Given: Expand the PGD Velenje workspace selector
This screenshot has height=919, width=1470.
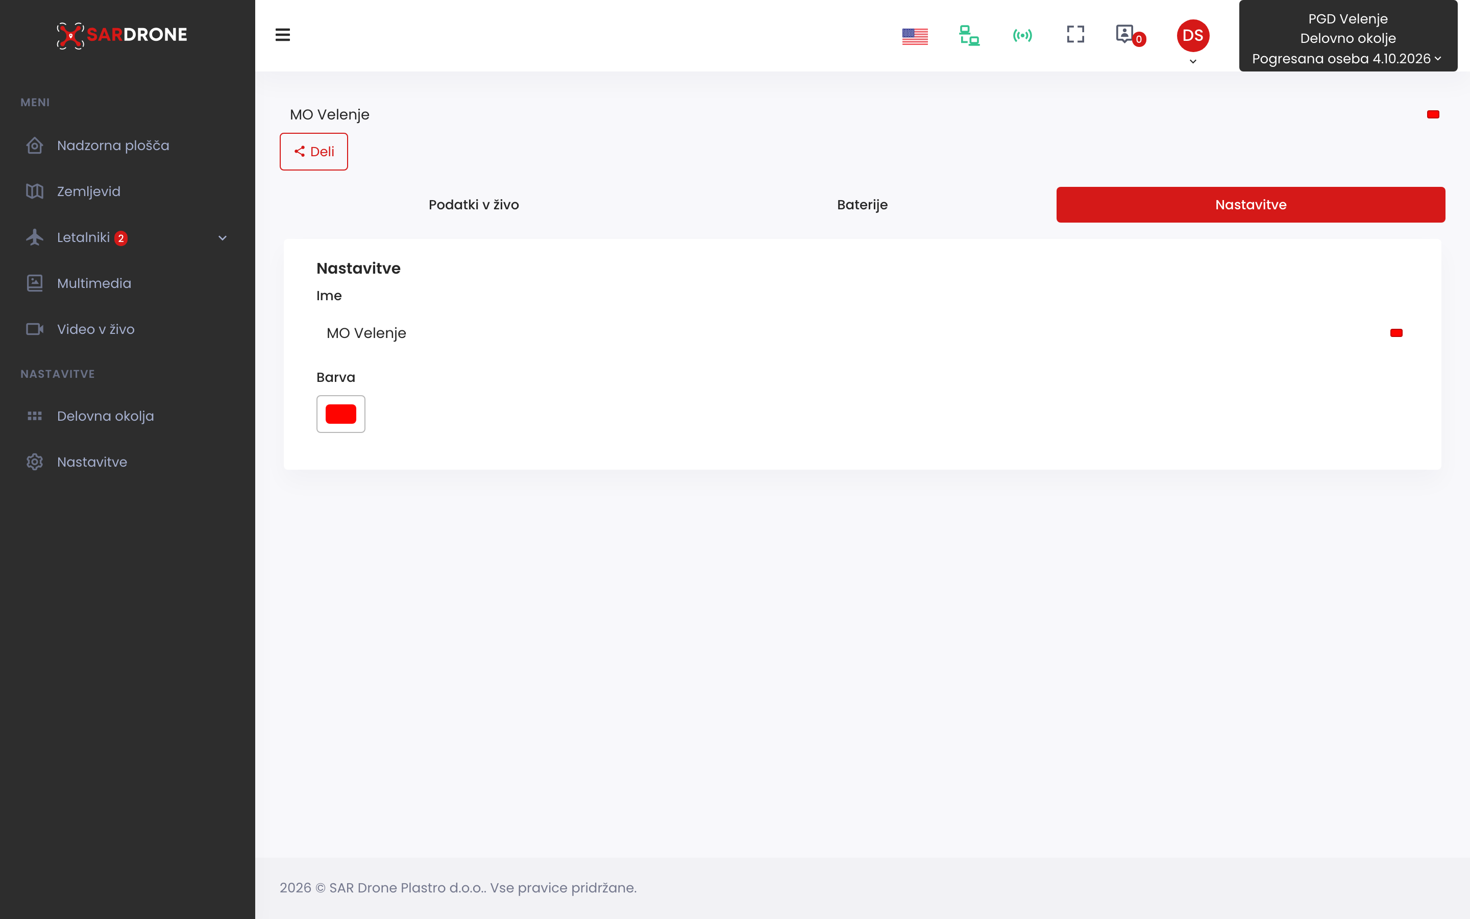Looking at the screenshot, I should pos(1348,36).
